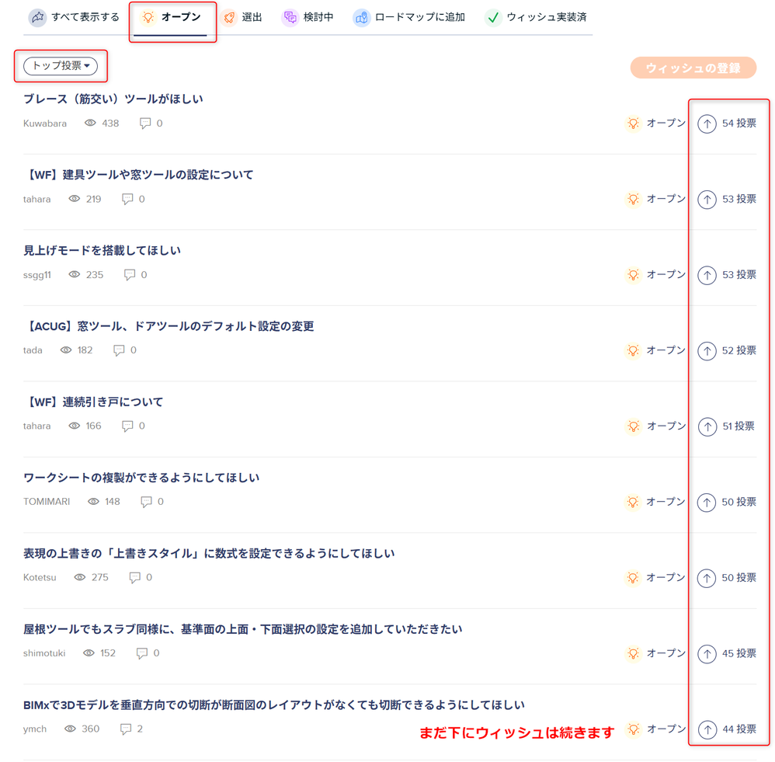Upvote the 屋根ツールでもスラブ同様に wish
Screen dimensions: 775x762
[x=707, y=654]
